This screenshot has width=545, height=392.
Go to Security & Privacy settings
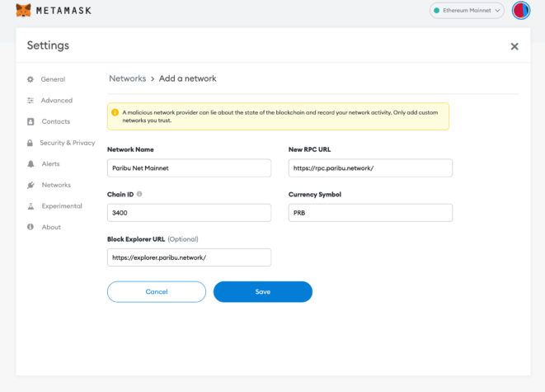pos(68,143)
